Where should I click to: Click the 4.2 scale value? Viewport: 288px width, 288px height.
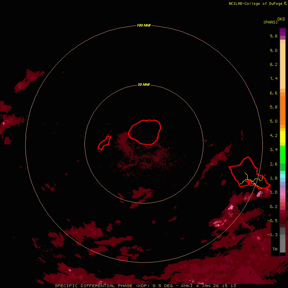274,136
